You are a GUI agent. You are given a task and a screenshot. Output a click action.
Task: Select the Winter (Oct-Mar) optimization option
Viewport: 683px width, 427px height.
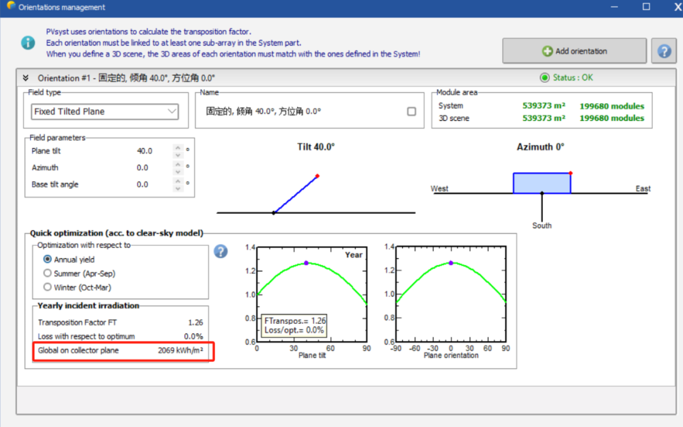pos(48,287)
